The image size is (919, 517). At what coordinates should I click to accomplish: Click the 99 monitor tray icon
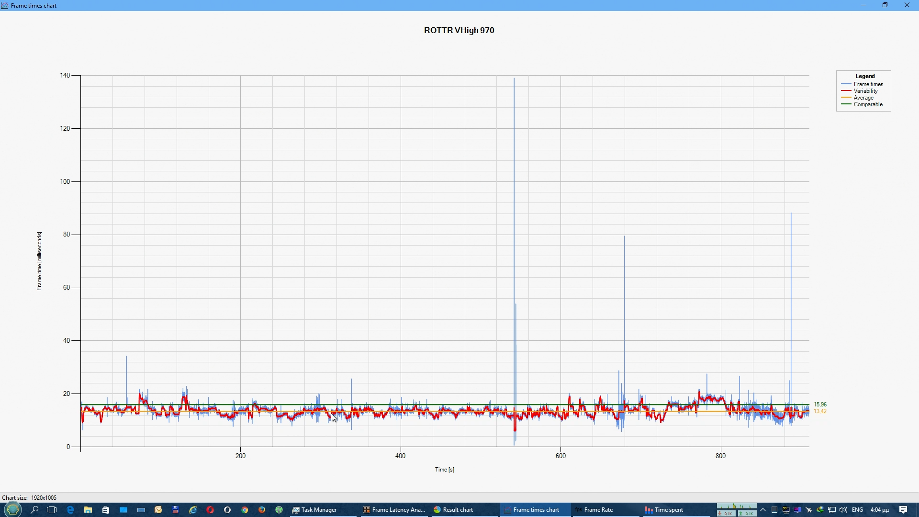pyautogui.click(x=786, y=510)
